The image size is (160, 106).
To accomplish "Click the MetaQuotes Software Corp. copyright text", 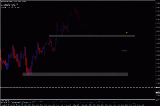I will 18,103.
